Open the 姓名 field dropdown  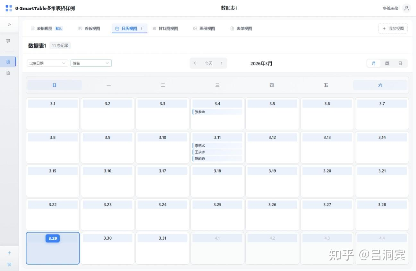91,63
